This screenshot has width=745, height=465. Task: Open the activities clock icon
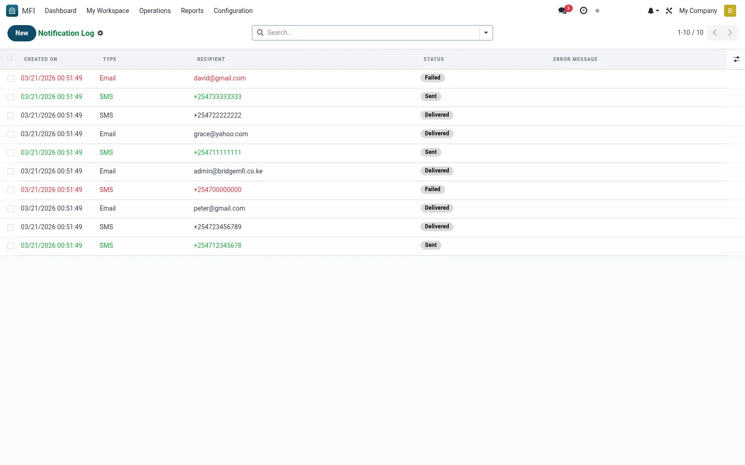coord(583,10)
